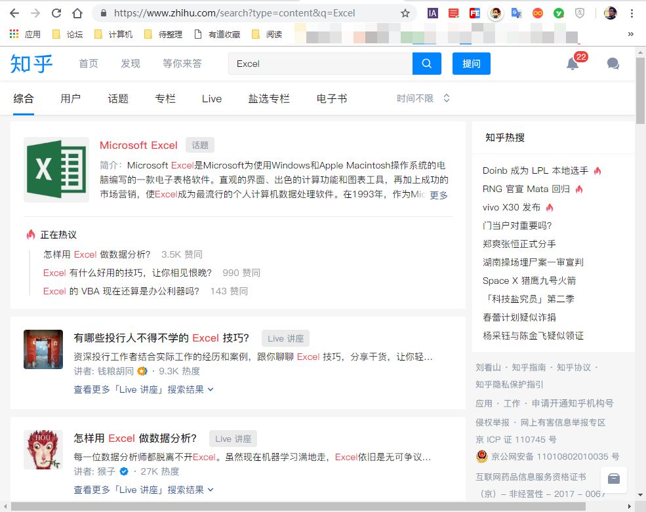The image size is (646, 512).
Task: Go to 首页 in the top navigation
Action: tap(89, 64)
